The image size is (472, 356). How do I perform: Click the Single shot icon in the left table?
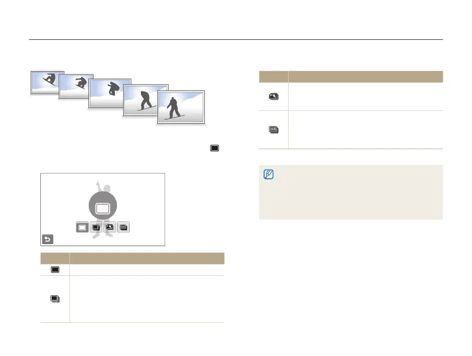click(x=55, y=269)
